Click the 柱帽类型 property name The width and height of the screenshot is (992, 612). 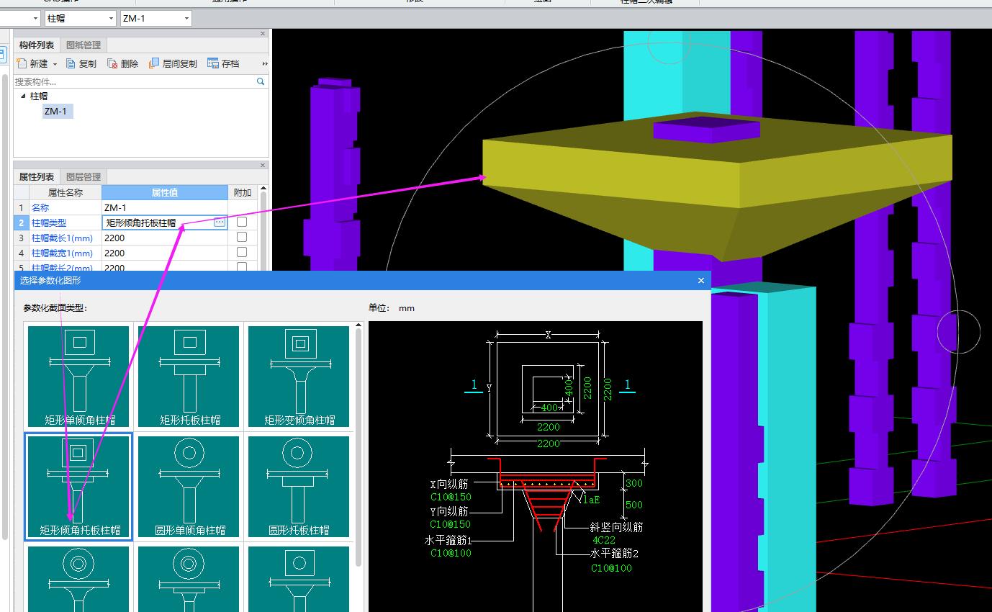coord(49,222)
